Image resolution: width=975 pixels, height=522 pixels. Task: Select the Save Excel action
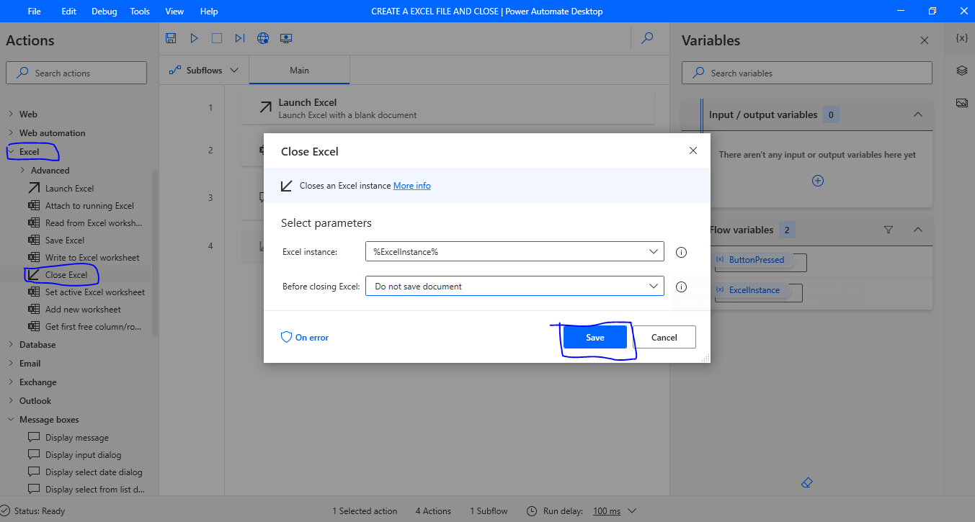(65, 240)
